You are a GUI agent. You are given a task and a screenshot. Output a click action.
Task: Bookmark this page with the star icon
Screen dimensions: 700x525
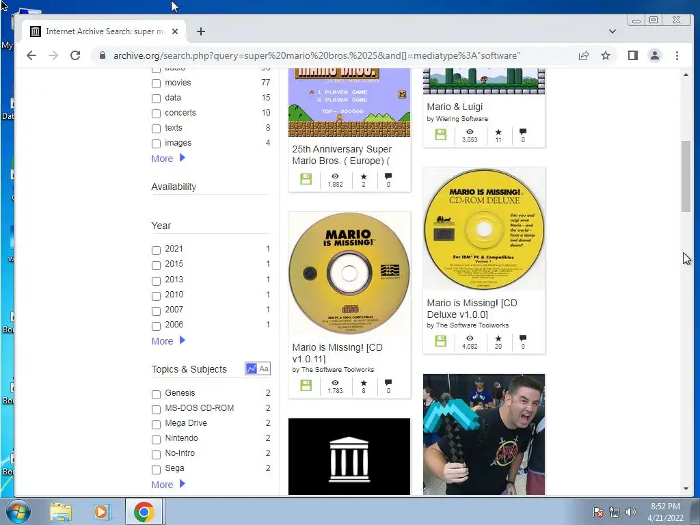point(606,55)
